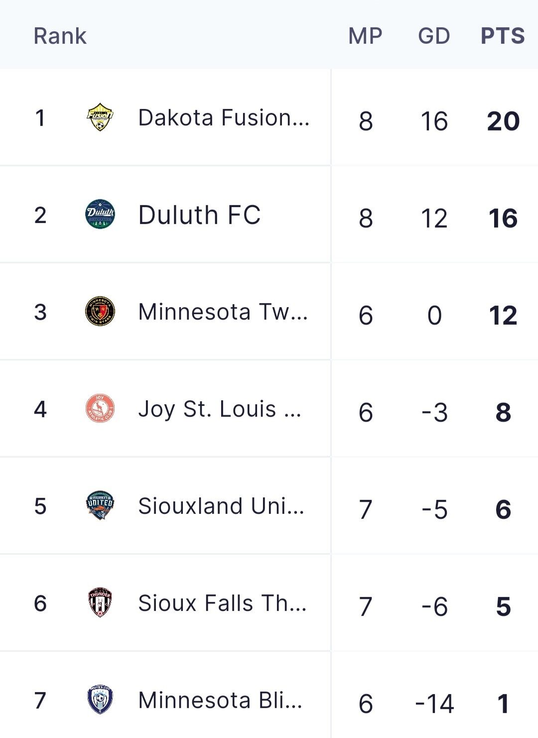
Task: Select Duluth FC's goal difference of 12
Action: tap(434, 218)
